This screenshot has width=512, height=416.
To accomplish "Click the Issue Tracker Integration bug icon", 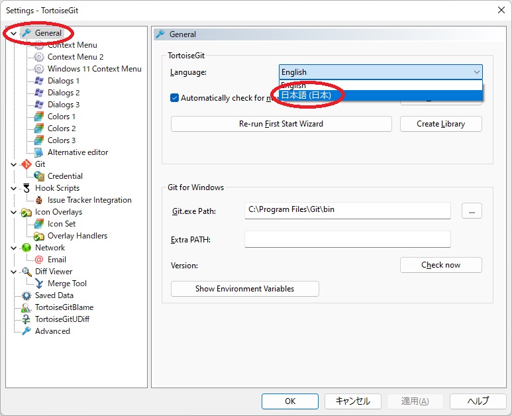I will click(39, 200).
